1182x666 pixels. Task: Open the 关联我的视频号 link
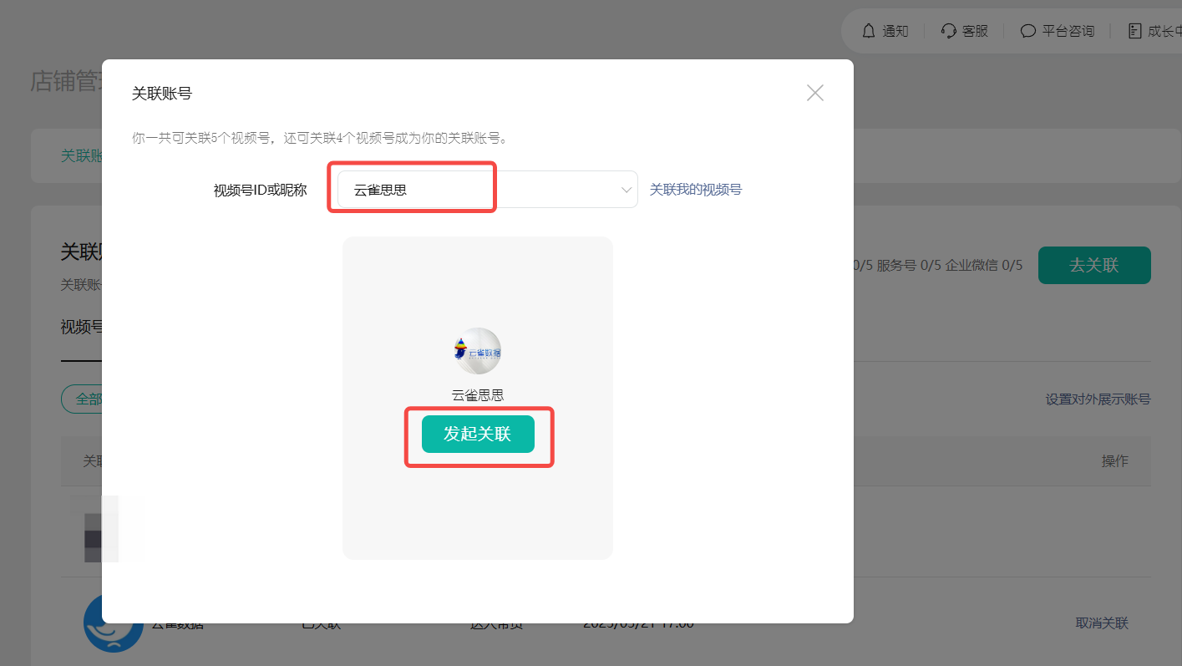(696, 190)
